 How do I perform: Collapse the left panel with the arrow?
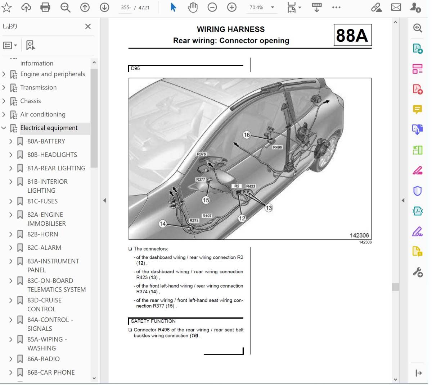click(x=104, y=200)
